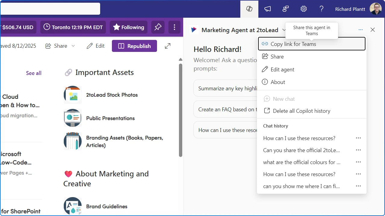Open the 2toLead Stock Photos link
The image size is (385, 216).
(112, 95)
